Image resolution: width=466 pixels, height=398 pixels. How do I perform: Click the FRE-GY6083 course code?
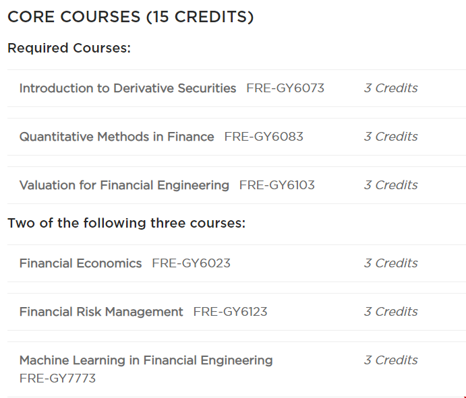point(264,137)
